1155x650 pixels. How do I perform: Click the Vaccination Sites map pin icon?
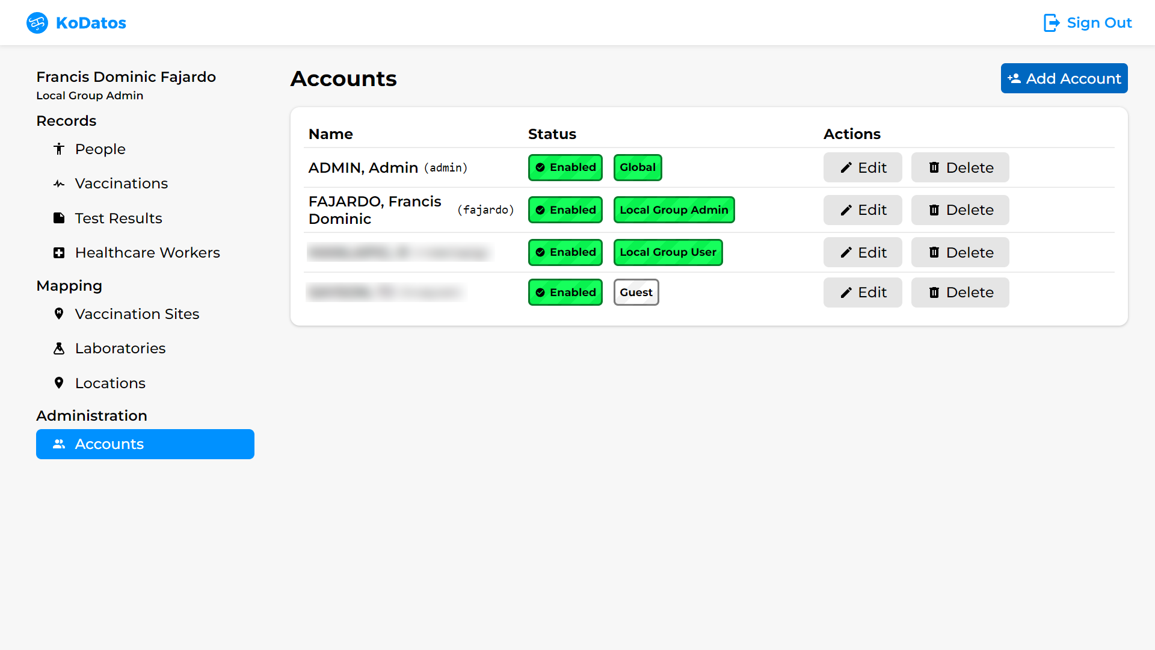coord(59,314)
